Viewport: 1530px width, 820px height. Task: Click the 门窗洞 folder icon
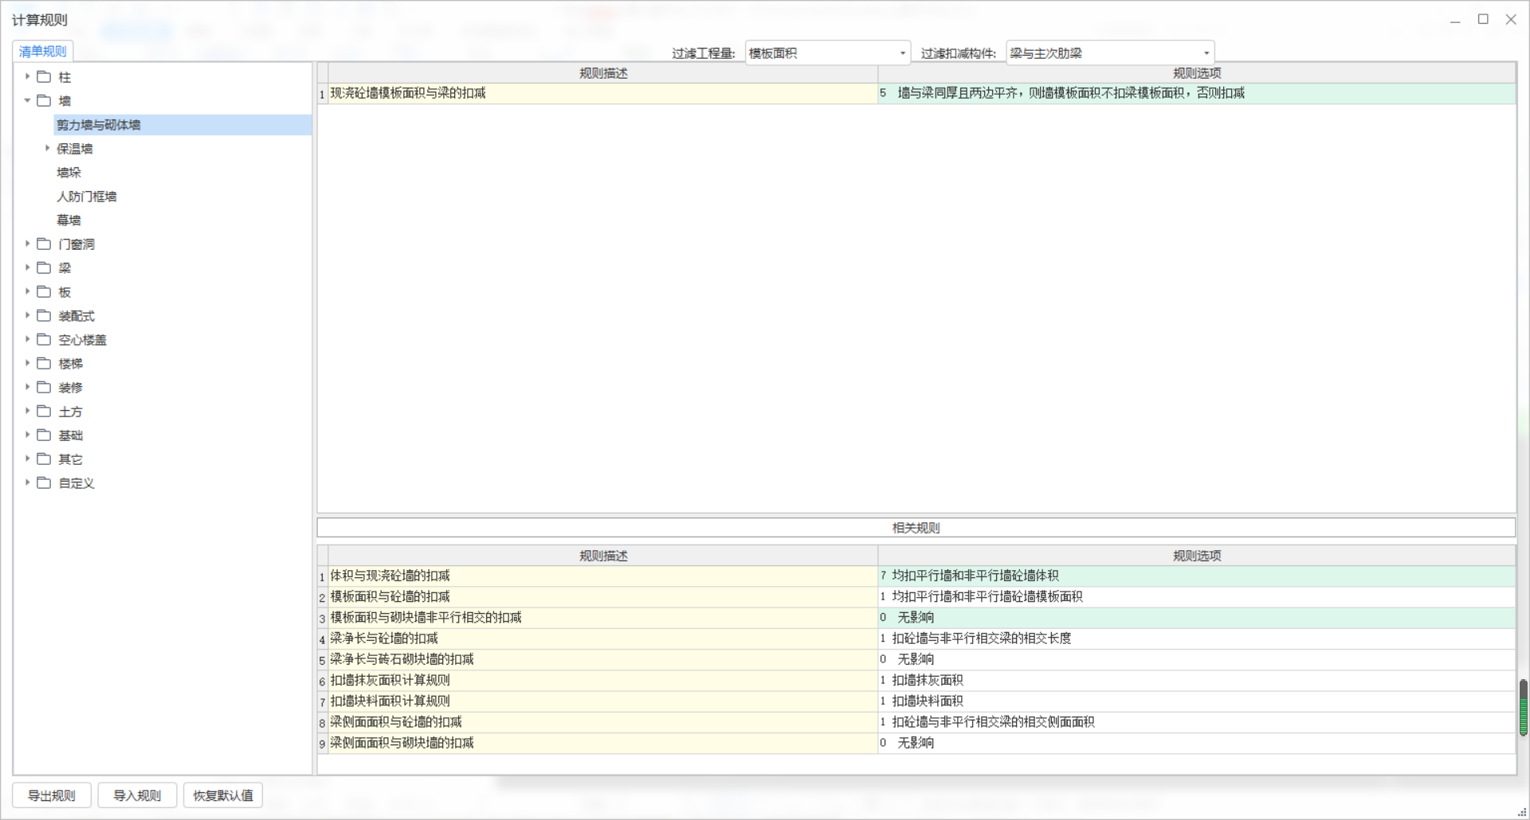pos(44,244)
